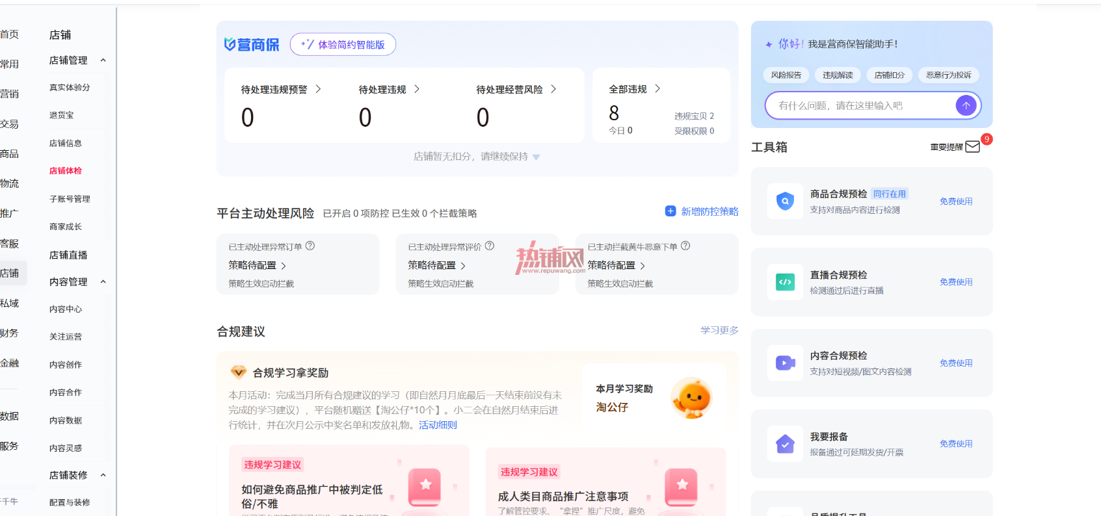The height and width of the screenshot is (516, 1101).
Task: Collapse the 店铺装修 sidebar section
Action: 103,475
